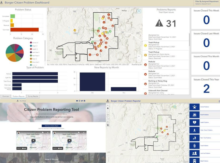Click the Health Problems heart icon

194,122
